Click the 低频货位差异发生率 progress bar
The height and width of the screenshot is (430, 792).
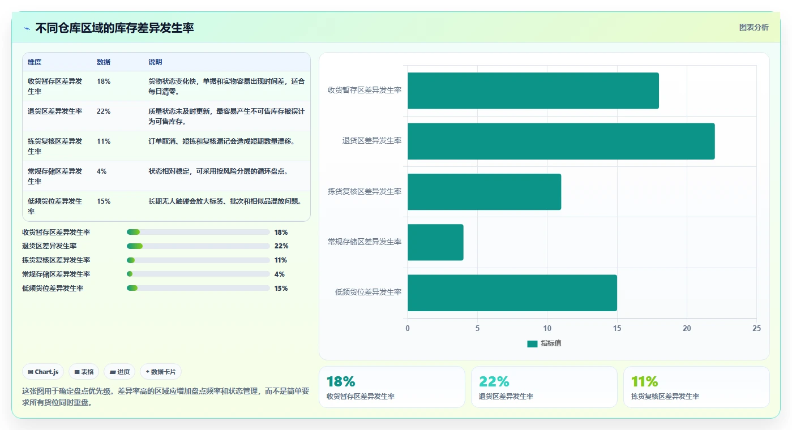(x=198, y=289)
